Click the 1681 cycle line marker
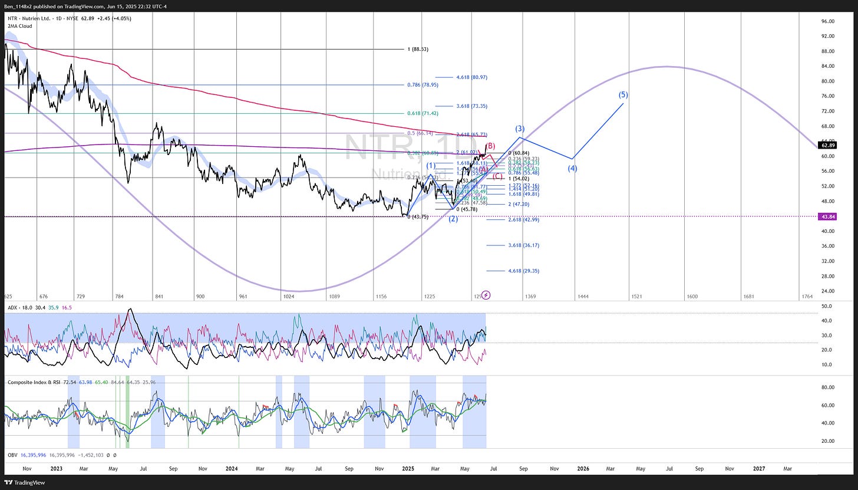 click(748, 297)
